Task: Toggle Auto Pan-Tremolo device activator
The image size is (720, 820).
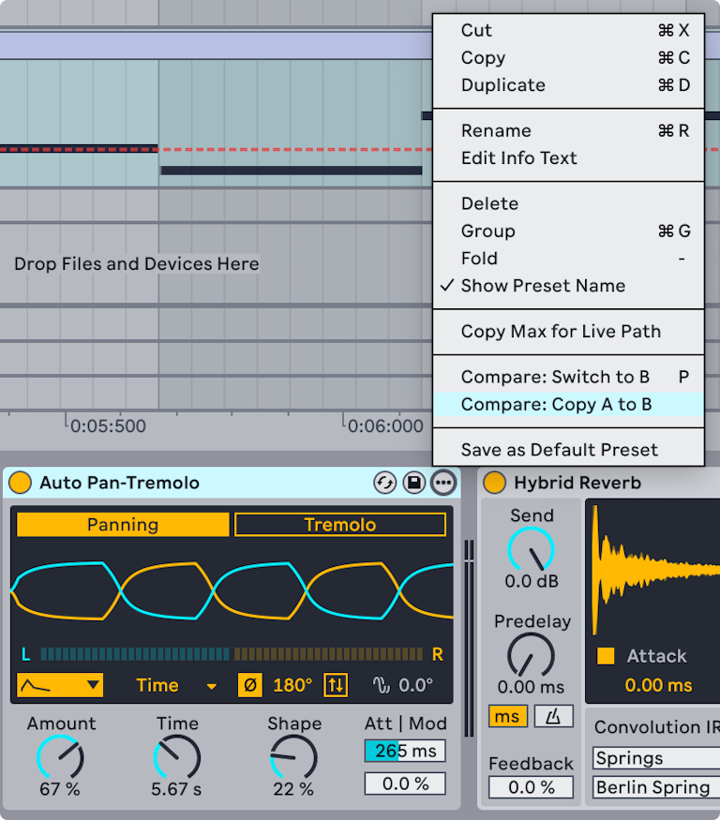Action: coord(20,483)
